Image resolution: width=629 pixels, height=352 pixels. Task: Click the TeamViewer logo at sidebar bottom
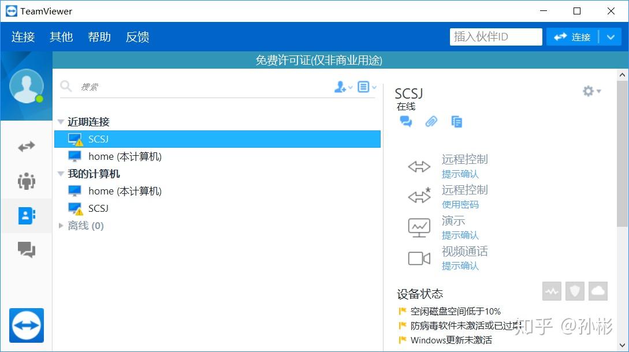point(27,325)
